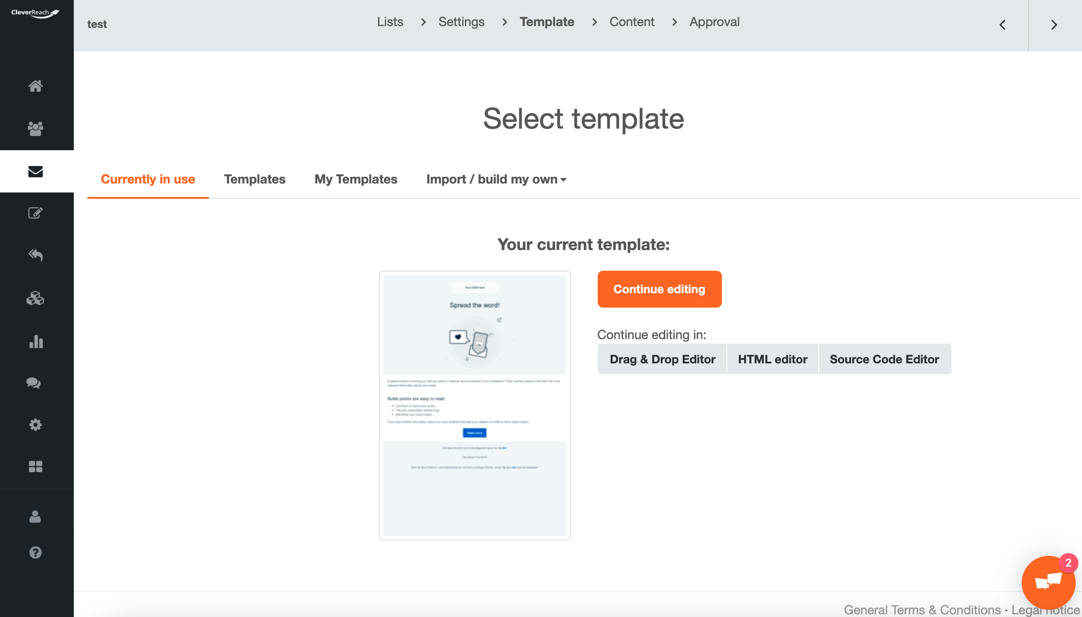The height and width of the screenshot is (617, 1082).
Task: Click the envelope emails icon in sidebar
Action: point(36,171)
